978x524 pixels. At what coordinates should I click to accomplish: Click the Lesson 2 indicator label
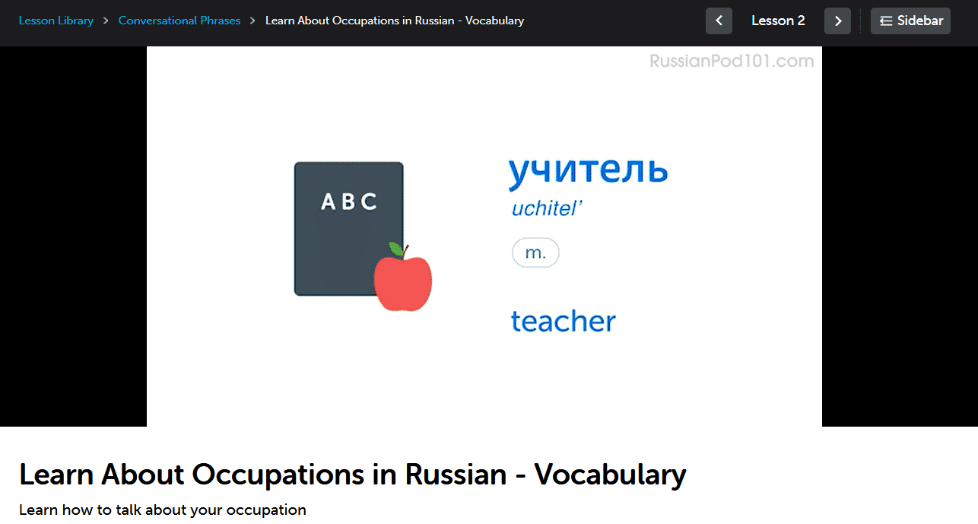[x=778, y=21]
